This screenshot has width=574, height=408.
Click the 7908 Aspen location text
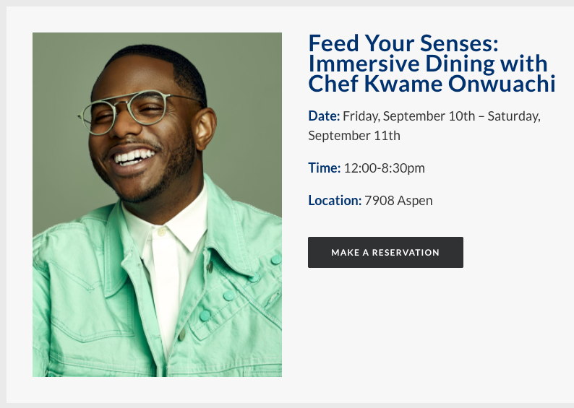pos(398,201)
